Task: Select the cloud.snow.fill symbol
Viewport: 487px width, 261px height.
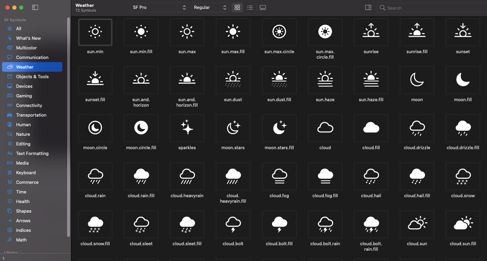Action: click(95, 224)
